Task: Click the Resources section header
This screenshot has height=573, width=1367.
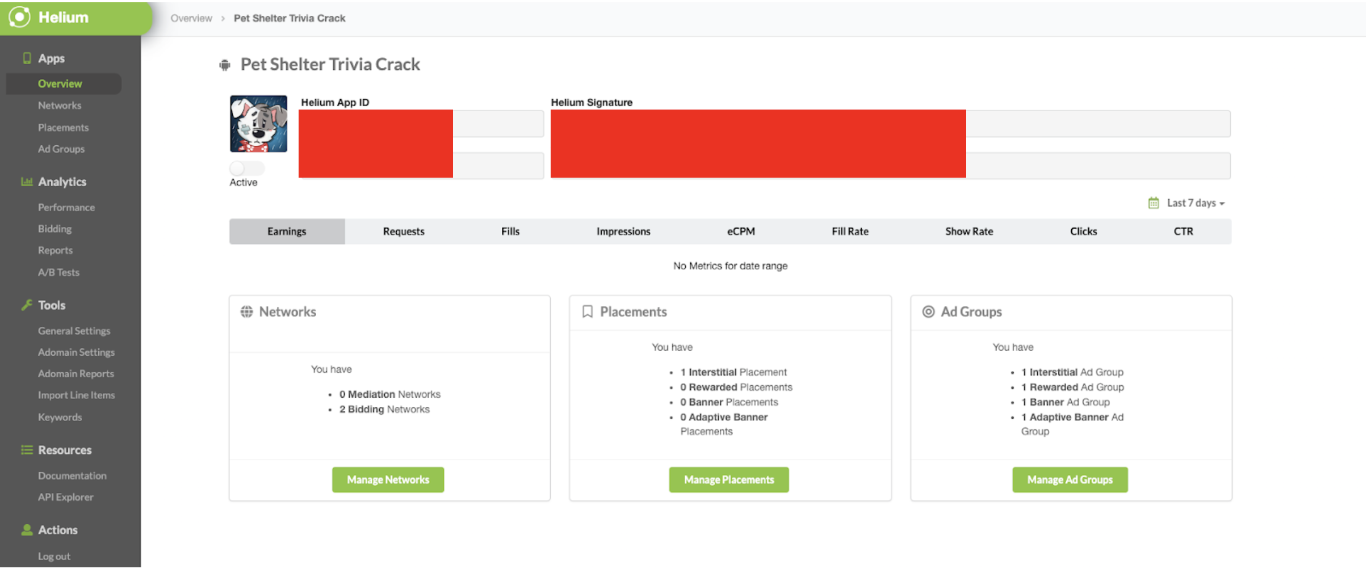Action: [65, 450]
